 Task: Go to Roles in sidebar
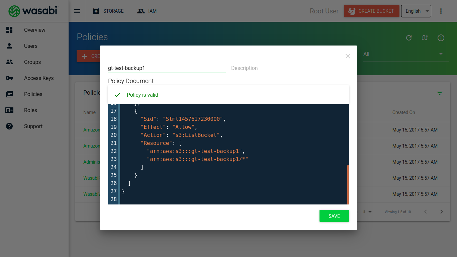[x=30, y=110]
